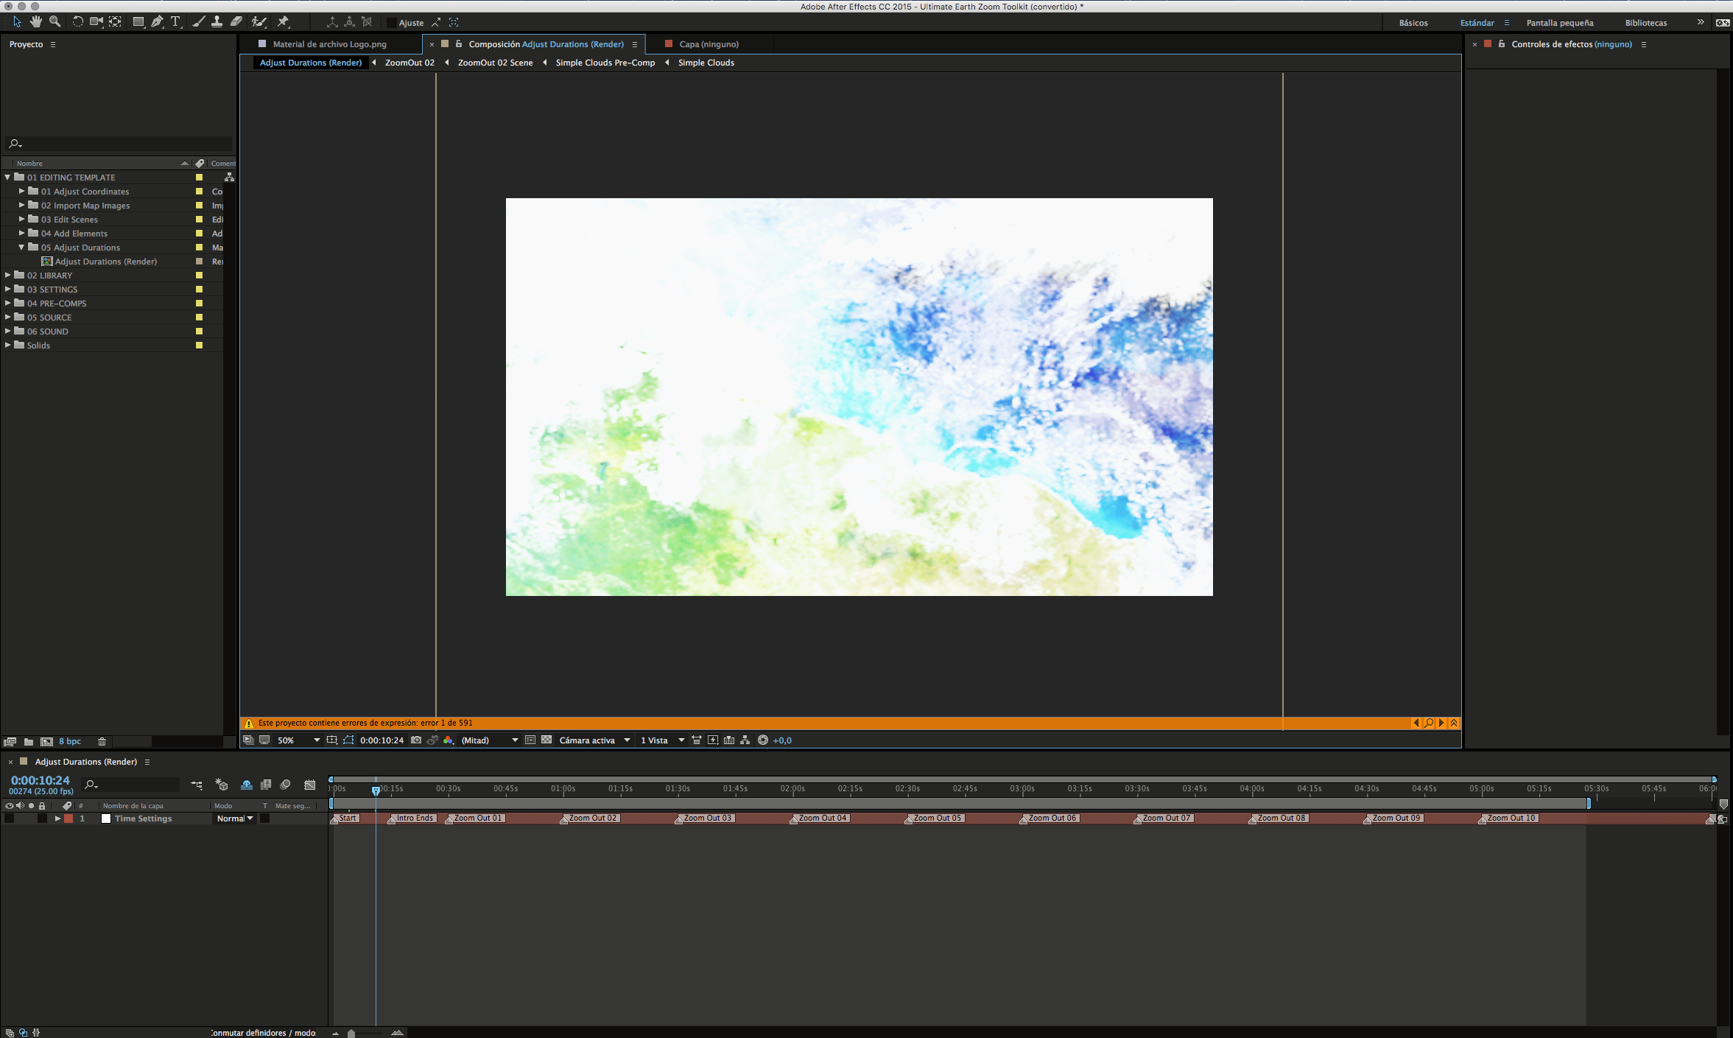Select the Rotation tool
This screenshot has height=1038, width=1733.
tap(77, 22)
